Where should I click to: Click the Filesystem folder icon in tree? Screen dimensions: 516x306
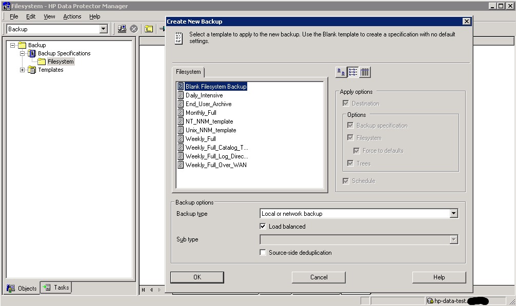pos(42,62)
